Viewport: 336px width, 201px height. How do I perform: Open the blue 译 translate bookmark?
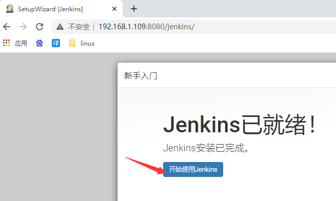[x=56, y=43]
